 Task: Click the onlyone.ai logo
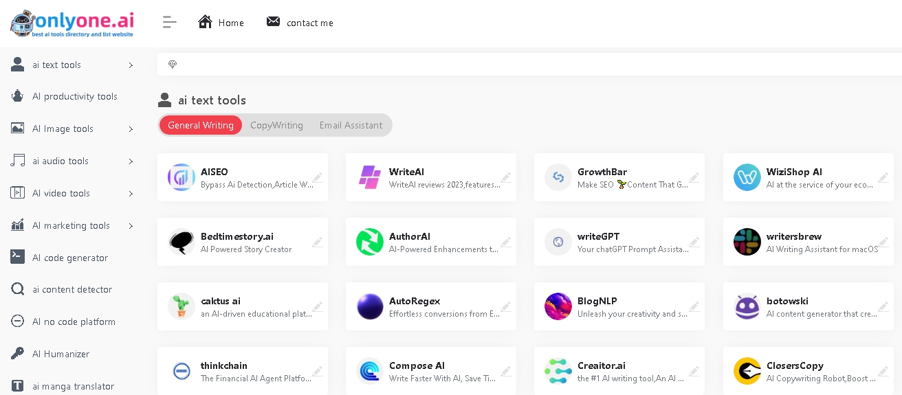(71, 23)
